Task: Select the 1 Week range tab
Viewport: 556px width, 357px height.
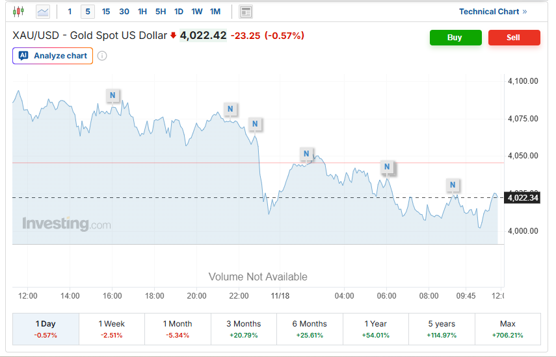Action: [x=111, y=328]
